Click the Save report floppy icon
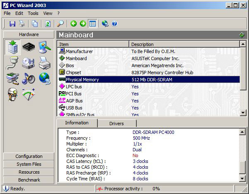This screenshot has height=194, width=249. point(12,24)
